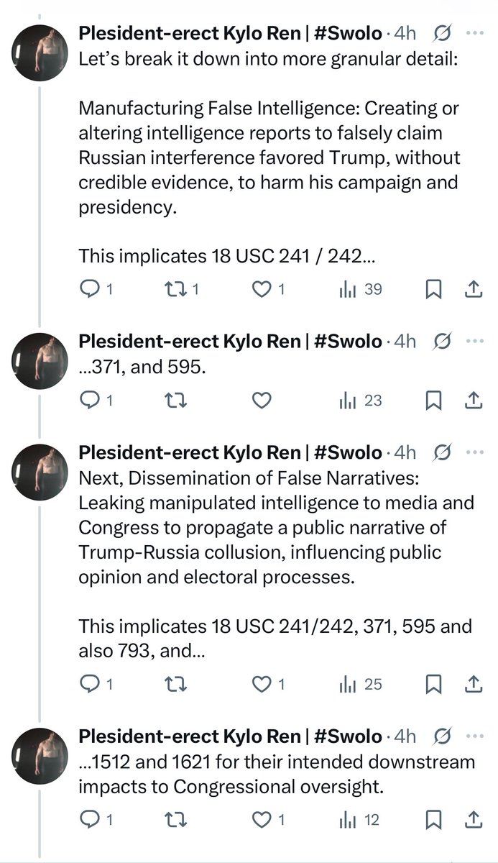Bookmark the 'Dissemination of False Narratives' tweet
This screenshot has width=498, height=863.
point(433,684)
